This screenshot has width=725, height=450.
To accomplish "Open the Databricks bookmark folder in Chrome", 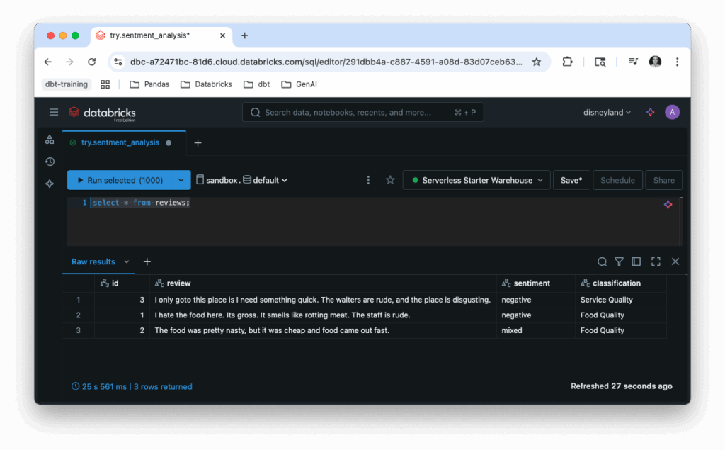I will coord(206,84).
